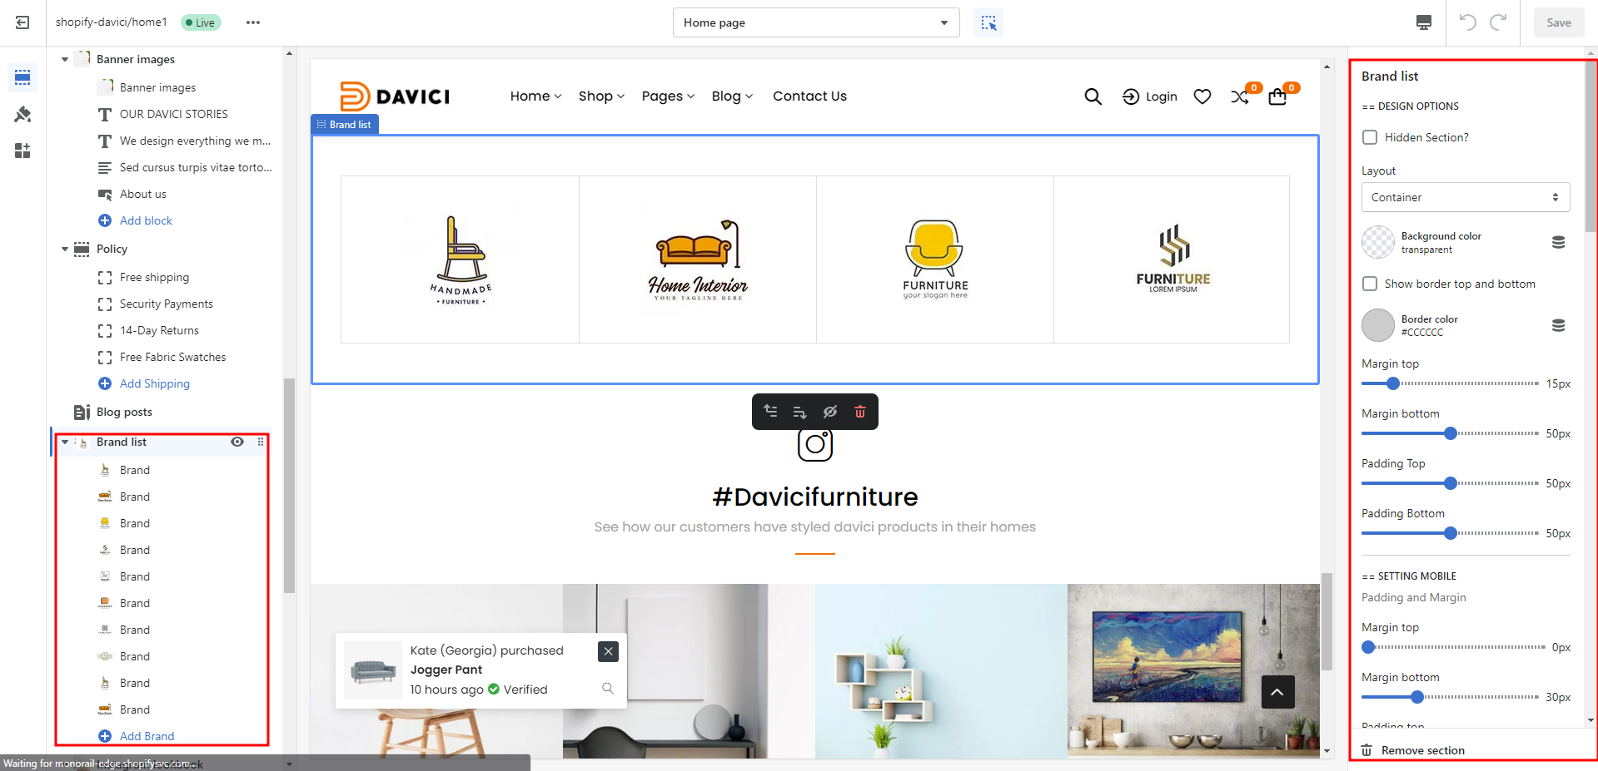Open the Layout Container dropdown
Viewport: 1598px width, 771px height.
tap(1465, 197)
